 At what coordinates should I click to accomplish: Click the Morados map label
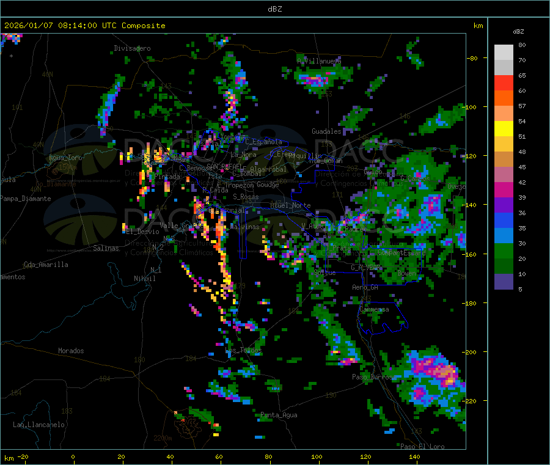pos(71,351)
